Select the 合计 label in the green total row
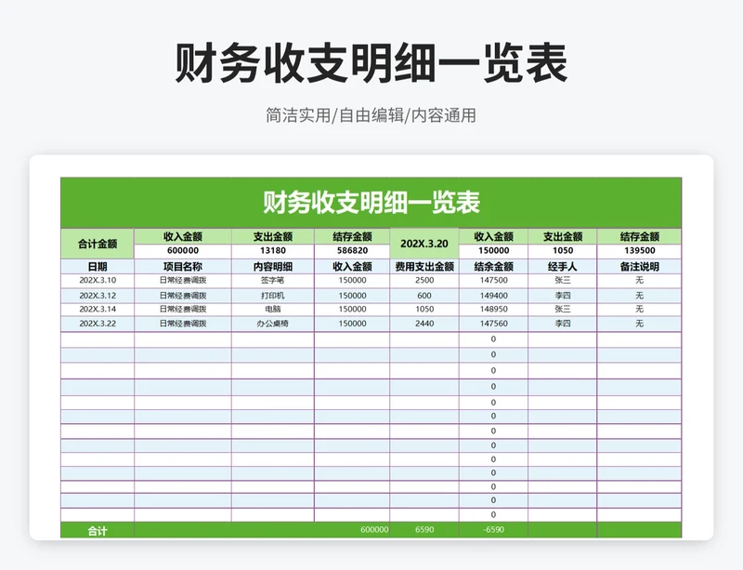Viewport: 743px width, 570px height. click(x=98, y=531)
